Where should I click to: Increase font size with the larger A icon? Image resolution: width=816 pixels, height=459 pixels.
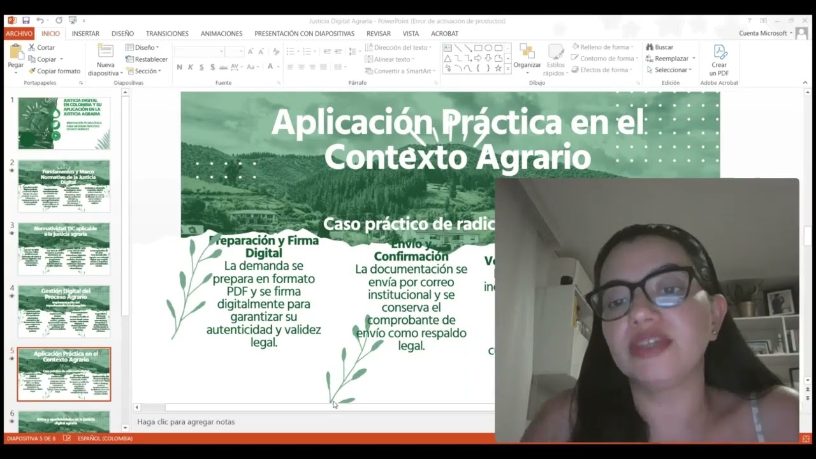click(250, 51)
